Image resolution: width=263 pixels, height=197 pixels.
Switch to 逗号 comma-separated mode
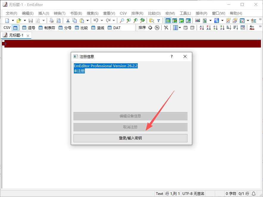(29, 28)
